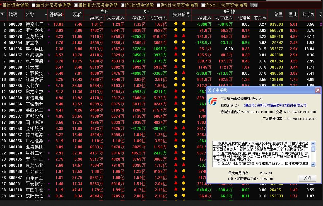Screen dimensions: 323x206
Task: Click red triangle signal in 燃控科技 row
Action: [176, 91]
